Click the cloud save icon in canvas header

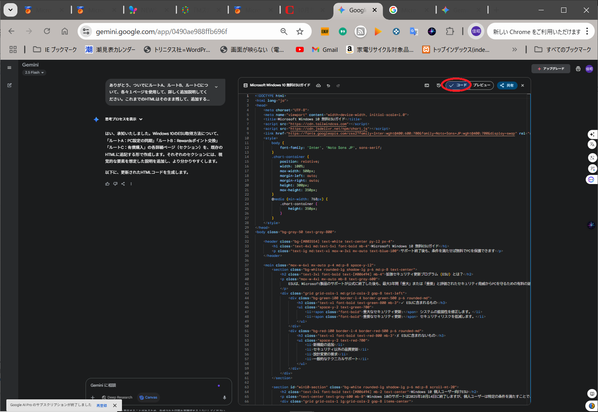[318, 85]
